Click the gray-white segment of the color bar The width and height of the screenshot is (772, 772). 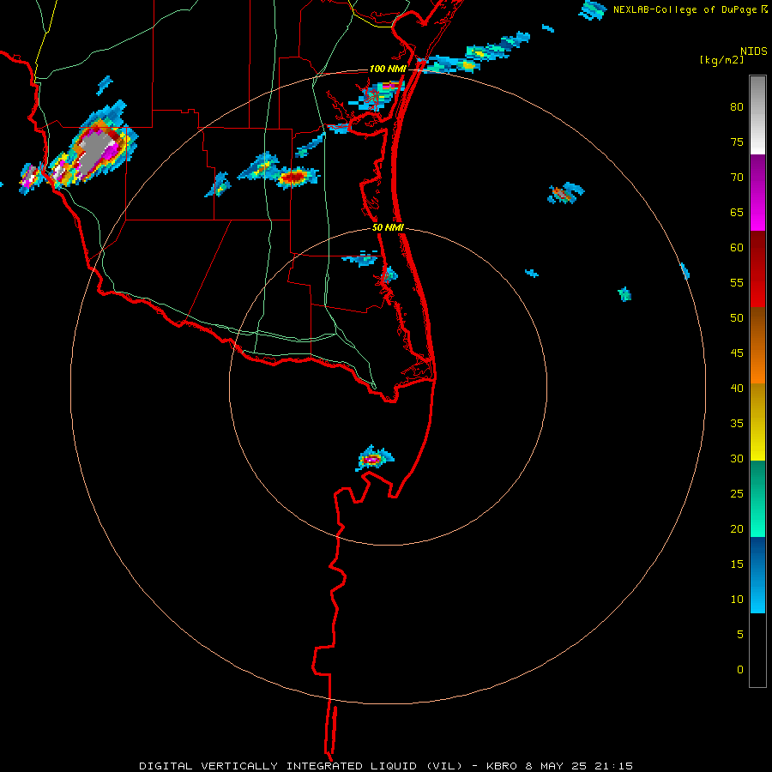pyautogui.click(x=757, y=115)
